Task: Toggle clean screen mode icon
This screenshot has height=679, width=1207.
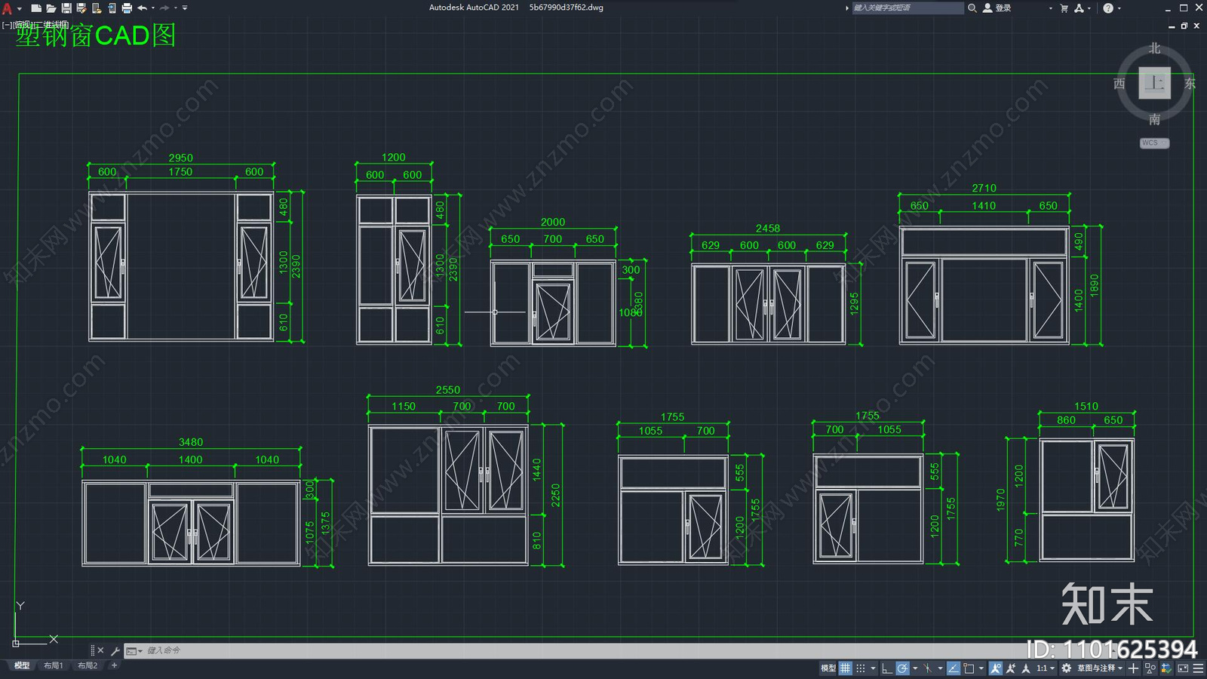Action: click(x=1183, y=668)
